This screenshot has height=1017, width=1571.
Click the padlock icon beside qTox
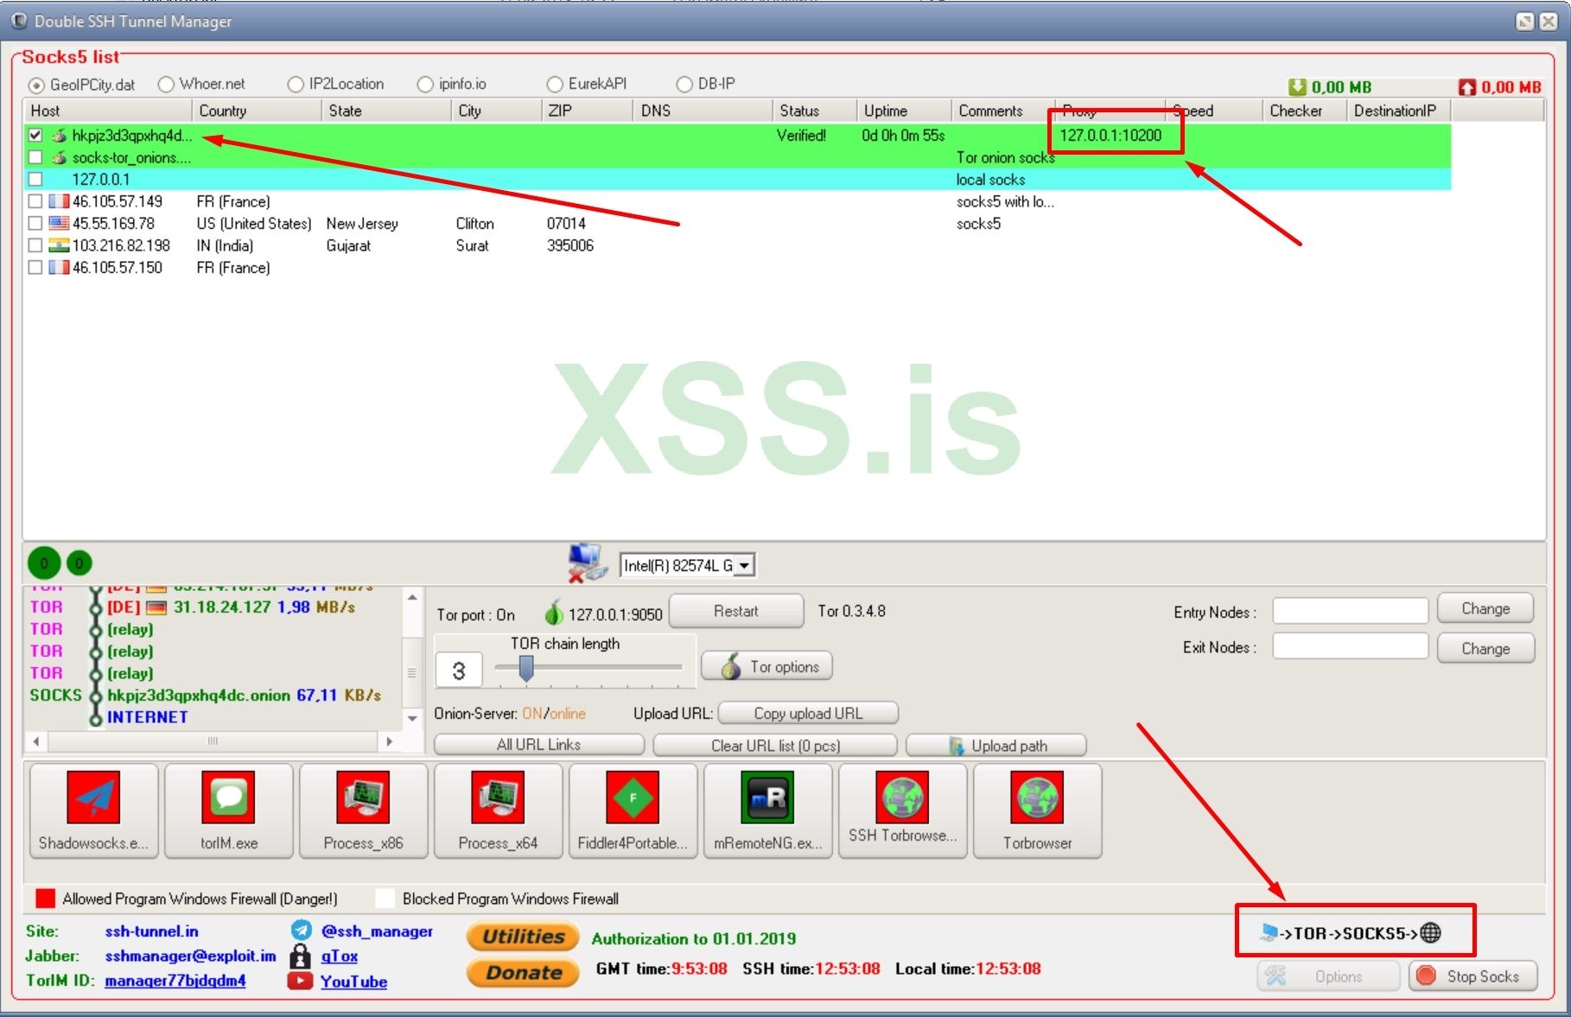(x=301, y=956)
